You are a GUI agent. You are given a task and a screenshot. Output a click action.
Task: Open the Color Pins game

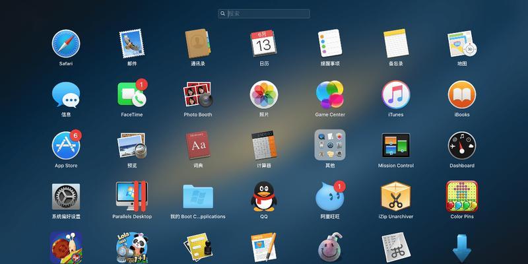(x=462, y=196)
